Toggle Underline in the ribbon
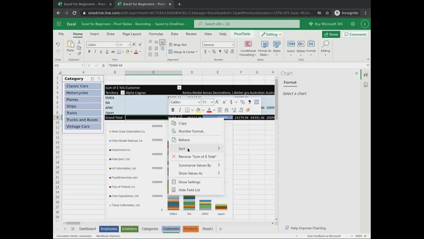Screen dimensions: 424x239 (x=101, y=51)
